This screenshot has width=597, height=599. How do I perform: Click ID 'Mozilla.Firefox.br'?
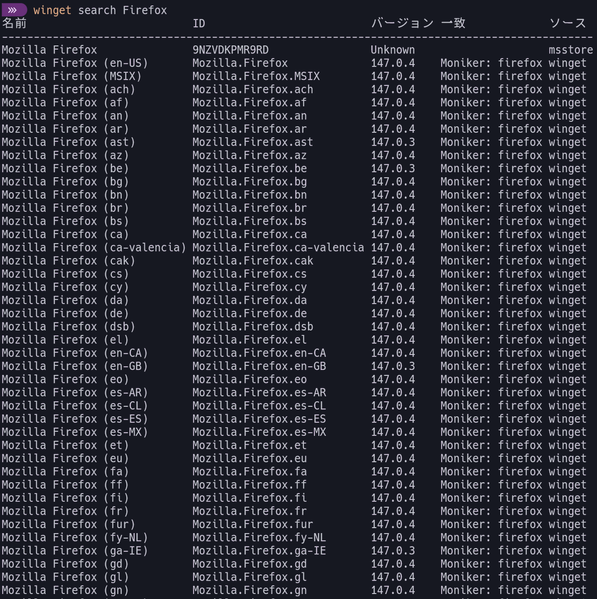250,208
